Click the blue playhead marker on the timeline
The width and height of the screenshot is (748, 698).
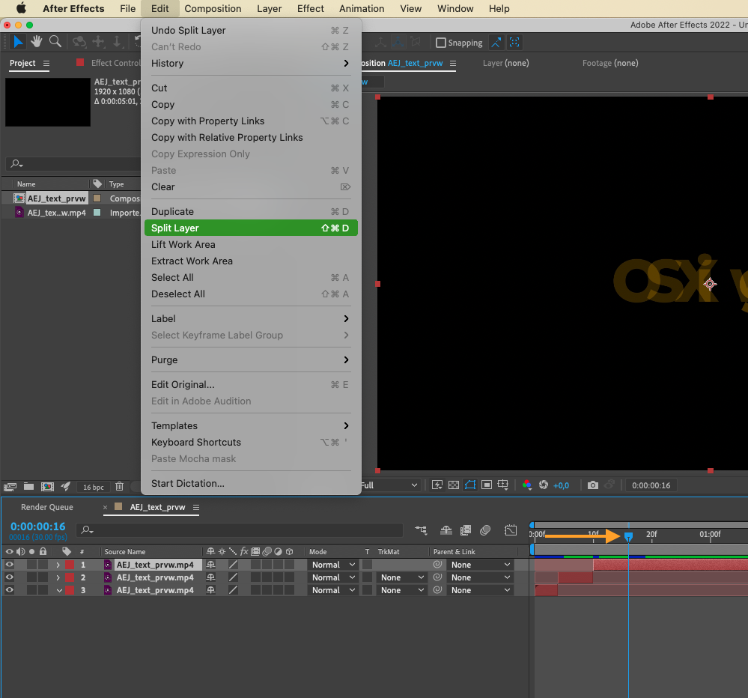pyautogui.click(x=628, y=536)
